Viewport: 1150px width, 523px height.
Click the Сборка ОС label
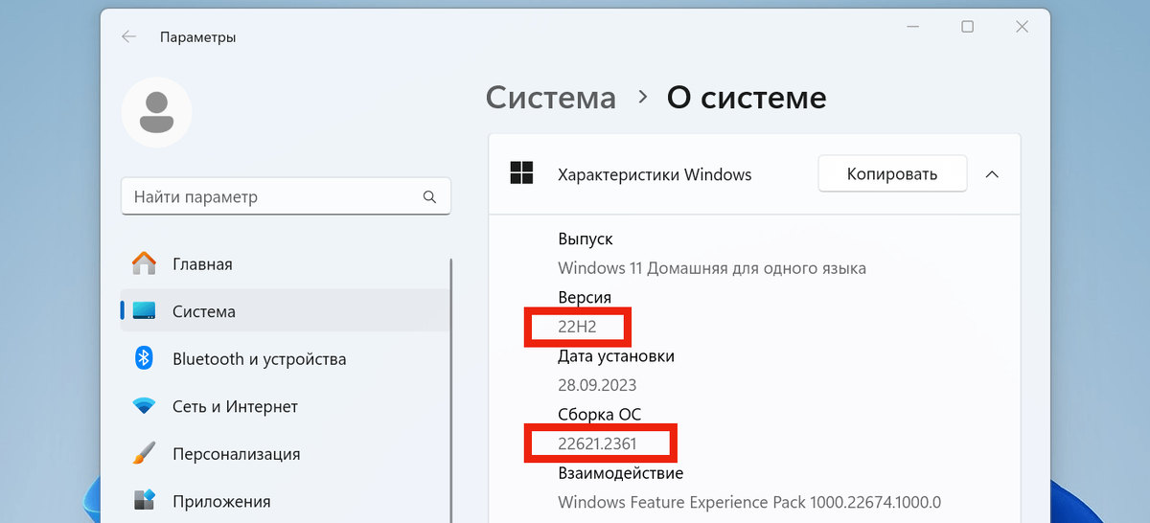[600, 414]
